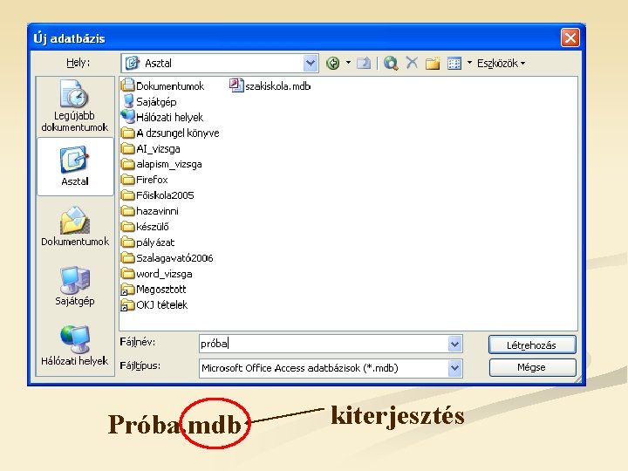Select the A dzsungel könyve folder
The width and height of the screenshot is (628, 471).
(170, 133)
